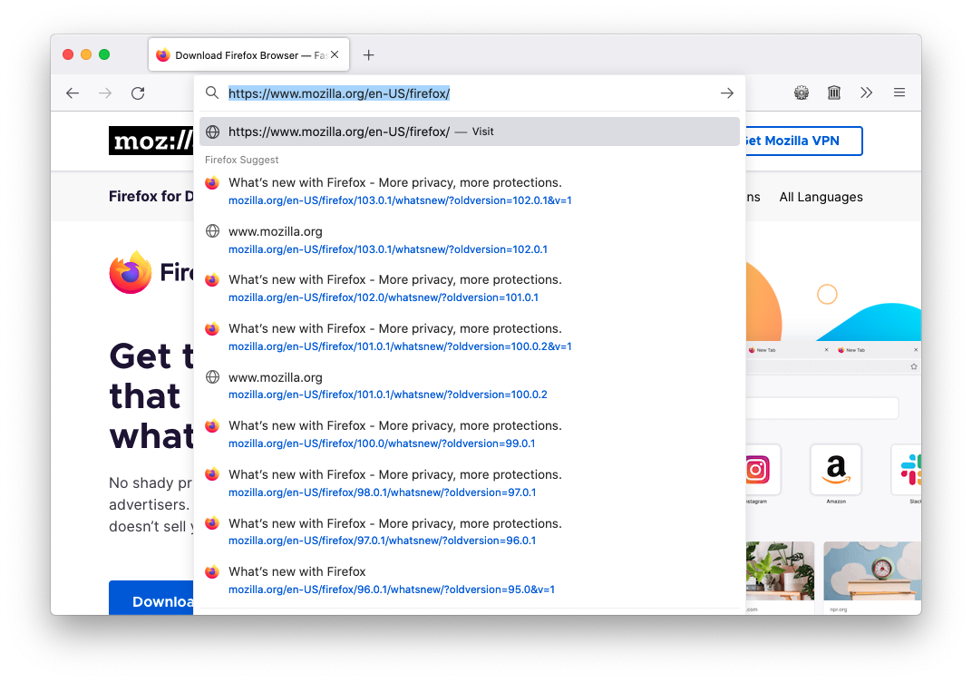Click the Amazon tile in the preview

(x=836, y=470)
